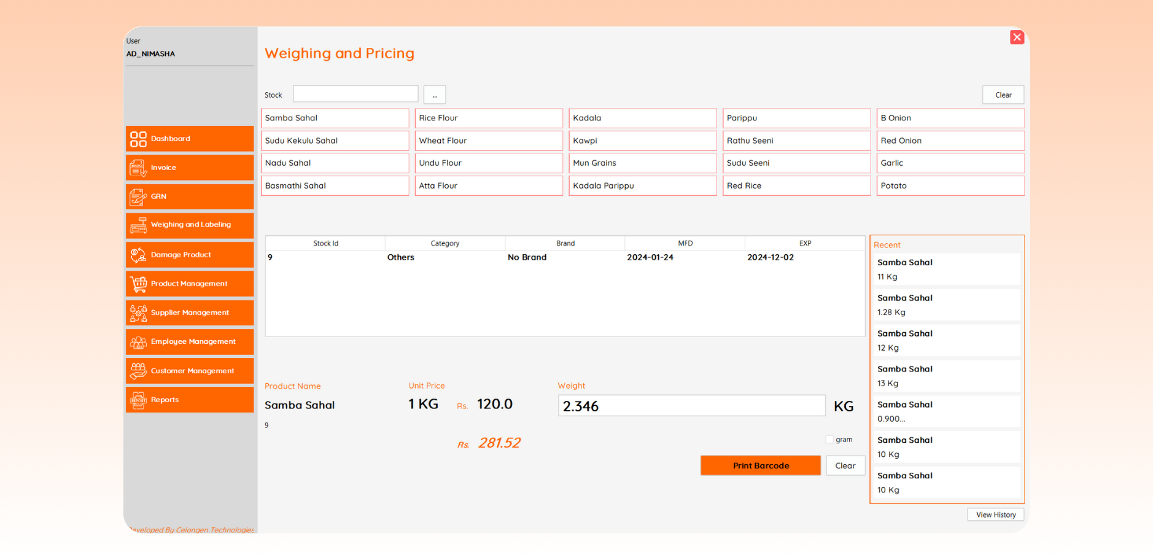The width and height of the screenshot is (1153, 560).
Task: Select stock row with Id 9
Action: pyautogui.click(x=564, y=257)
